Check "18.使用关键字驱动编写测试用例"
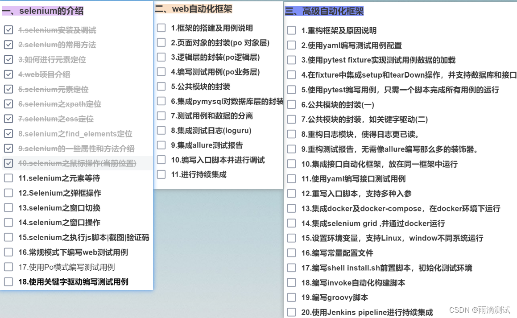 (x=8, y=282)
